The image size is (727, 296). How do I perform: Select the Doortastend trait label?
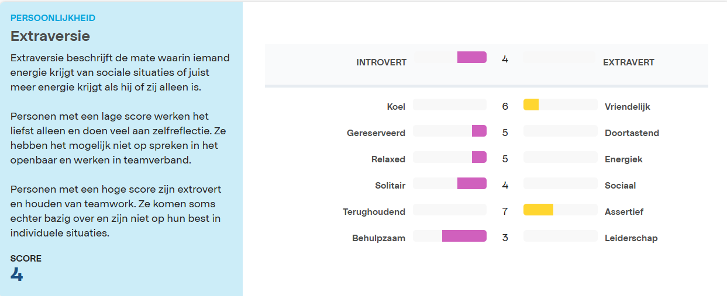pyautogui.click(x=632, y=133)
